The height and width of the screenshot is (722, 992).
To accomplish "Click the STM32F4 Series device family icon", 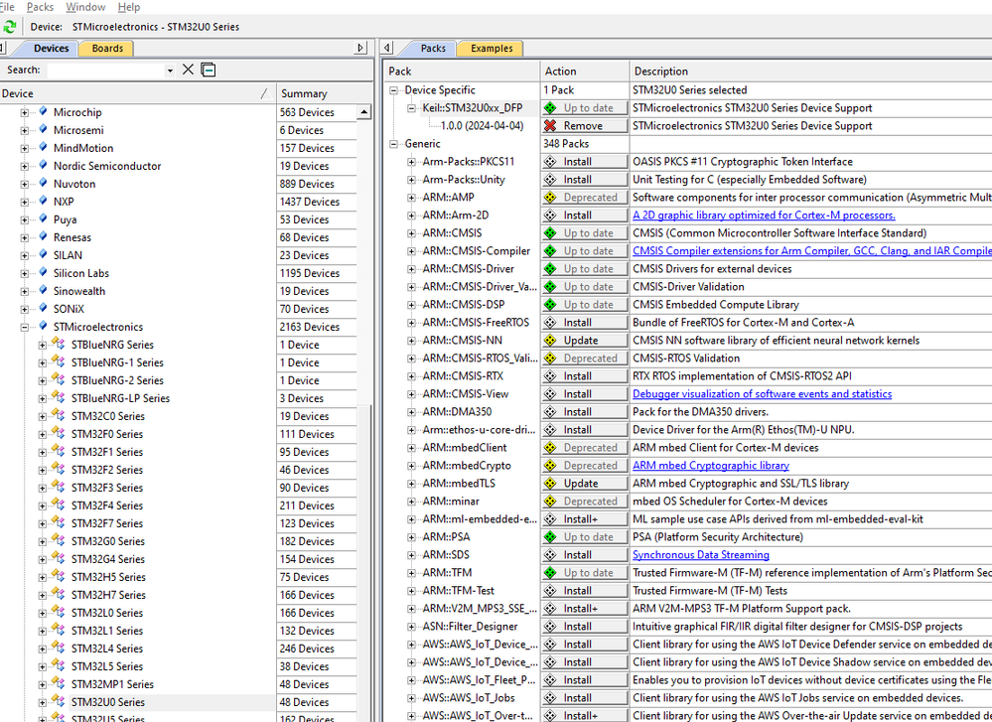I will (59, 505).
